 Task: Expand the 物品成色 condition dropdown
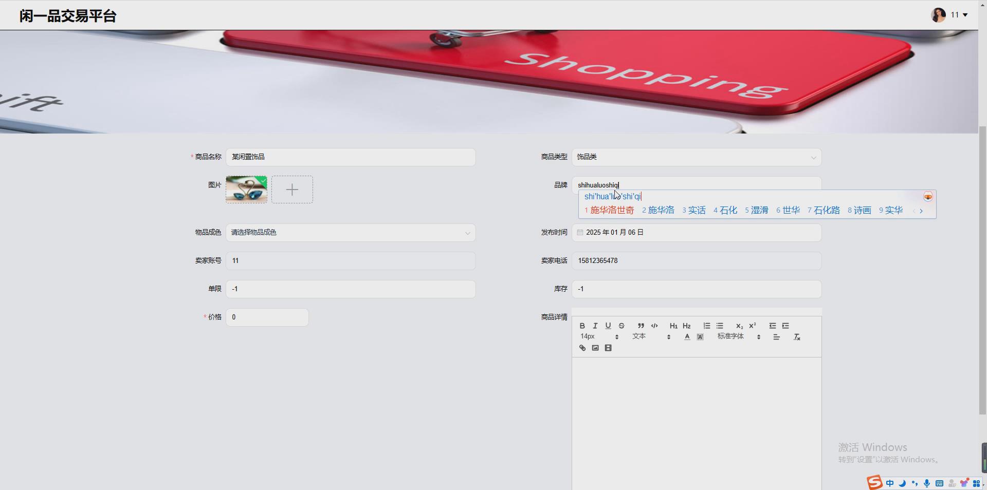pos(351,233)
